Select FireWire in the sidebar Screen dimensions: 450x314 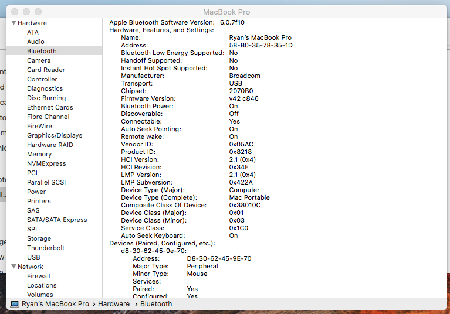[x=40, y=126]
